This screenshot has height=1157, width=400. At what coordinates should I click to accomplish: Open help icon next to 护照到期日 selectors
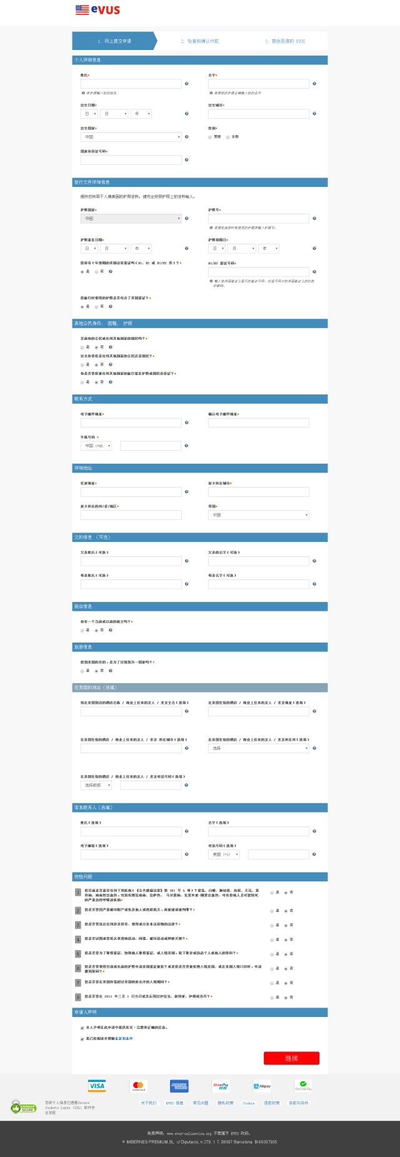point(314,249)
